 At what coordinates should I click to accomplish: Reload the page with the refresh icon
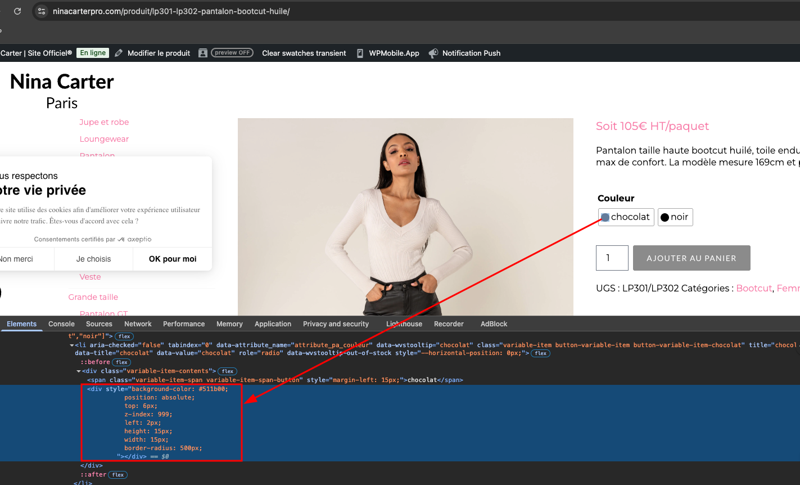[x=17, y=11]
